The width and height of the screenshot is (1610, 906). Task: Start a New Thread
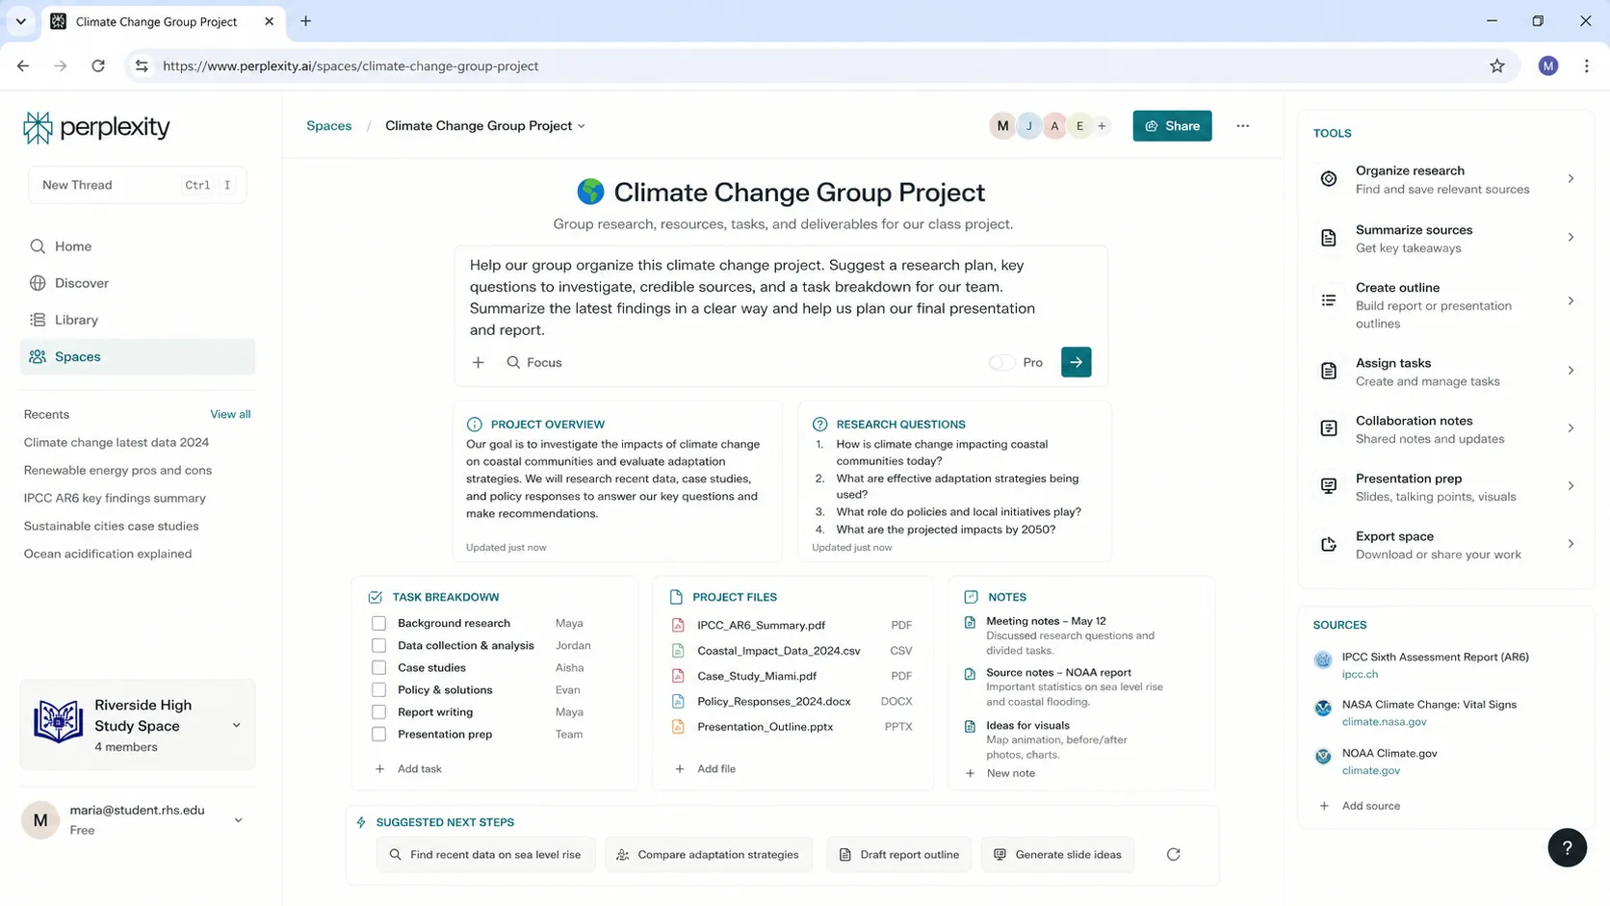138,185
